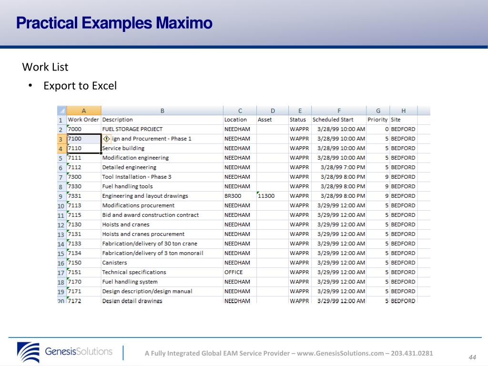The image size is (488, 366).
Task: Click the asset cell "11300"
Action: [273, 196]
